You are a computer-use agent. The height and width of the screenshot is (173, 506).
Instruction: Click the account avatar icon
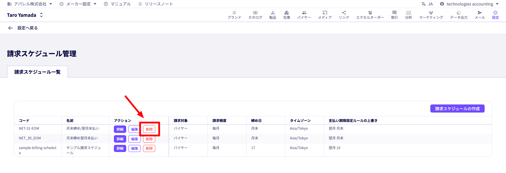[442, 4]
